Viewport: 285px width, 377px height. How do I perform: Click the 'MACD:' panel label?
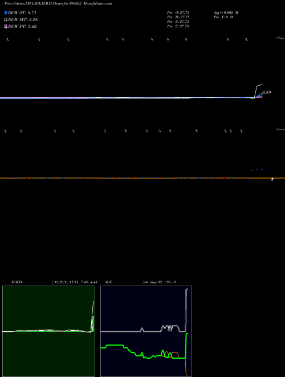(17, 282)
